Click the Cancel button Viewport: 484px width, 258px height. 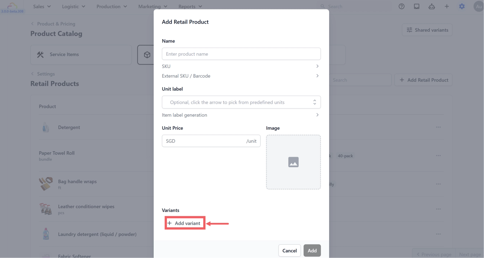coord(289,250)
